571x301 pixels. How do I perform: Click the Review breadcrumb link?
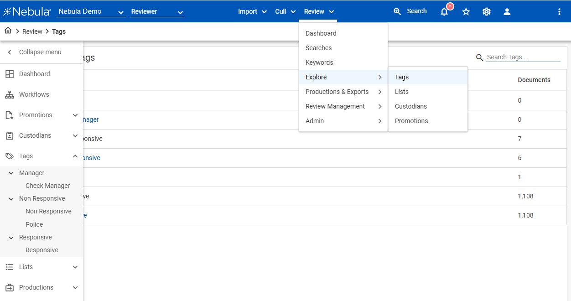[x=32, y=31]
